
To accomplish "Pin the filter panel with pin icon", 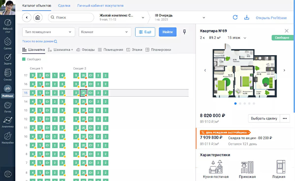I will 184,32.
